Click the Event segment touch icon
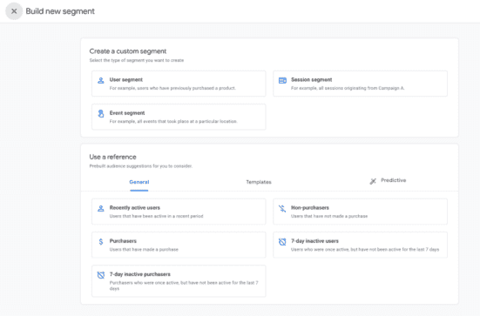The width and height of the screenshot is (480, 316). coord(101,114)
